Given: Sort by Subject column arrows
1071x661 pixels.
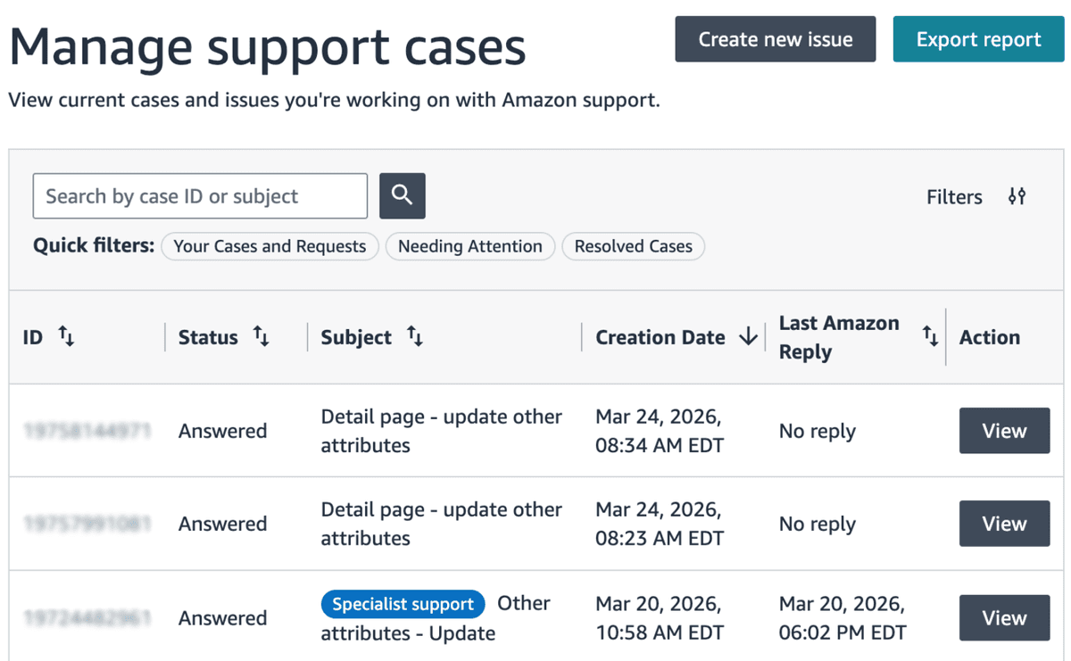Looking at the screenshot, I should (415, 336).
